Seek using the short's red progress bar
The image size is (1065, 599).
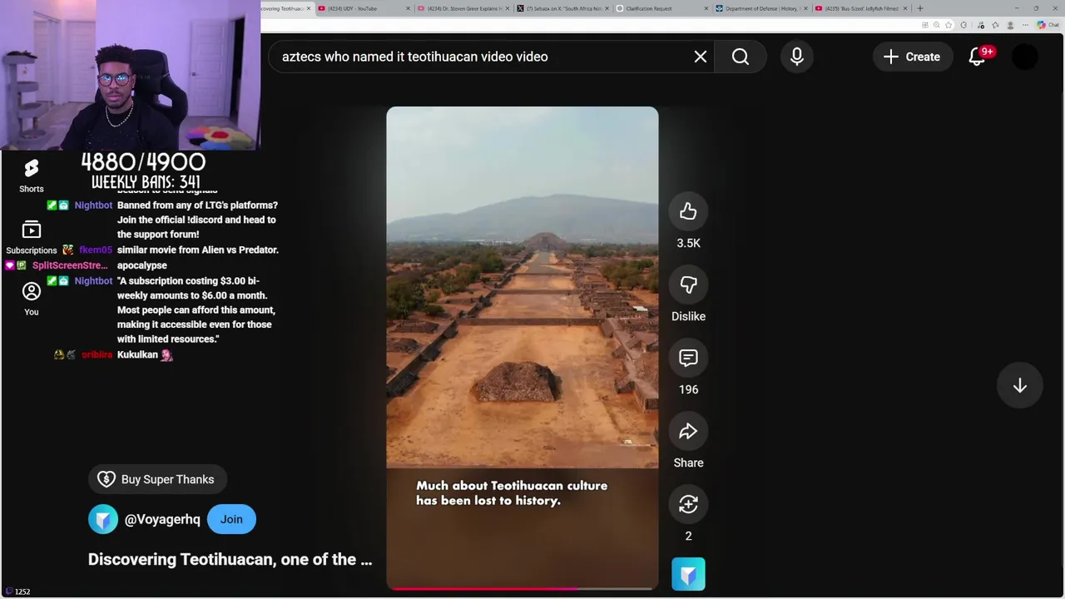click(x=522, y=588)
